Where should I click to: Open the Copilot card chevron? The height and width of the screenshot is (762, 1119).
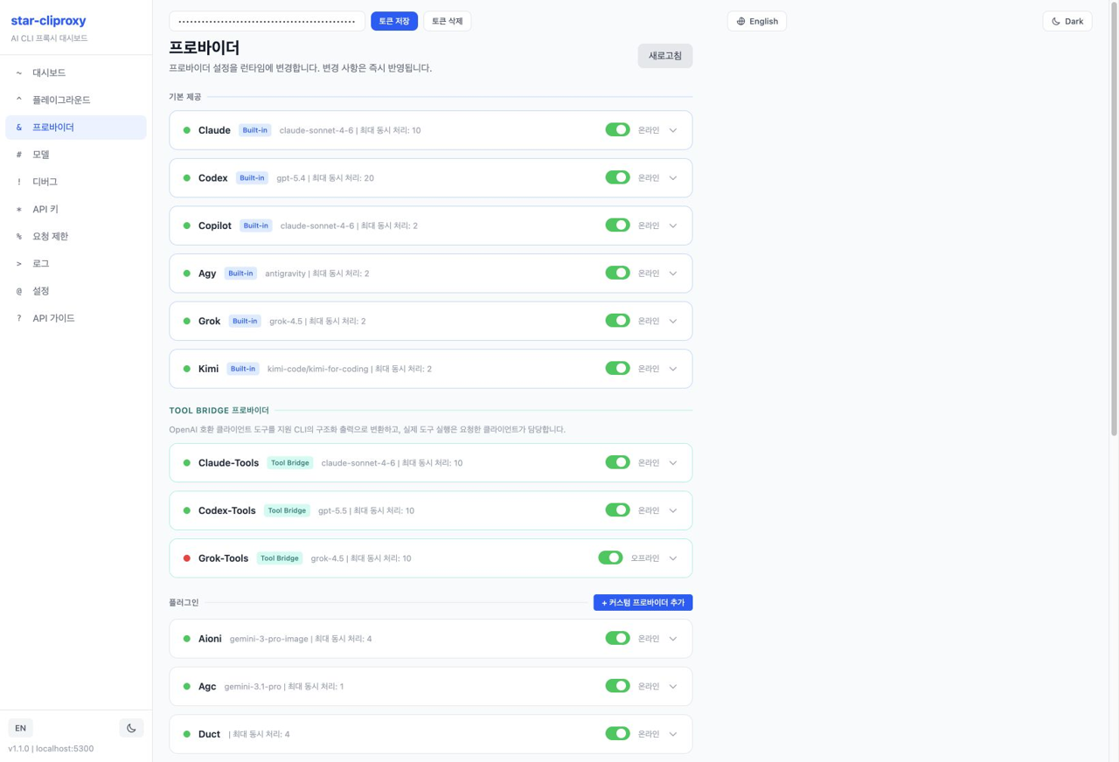pyautogui.click(x=673, y=225)
